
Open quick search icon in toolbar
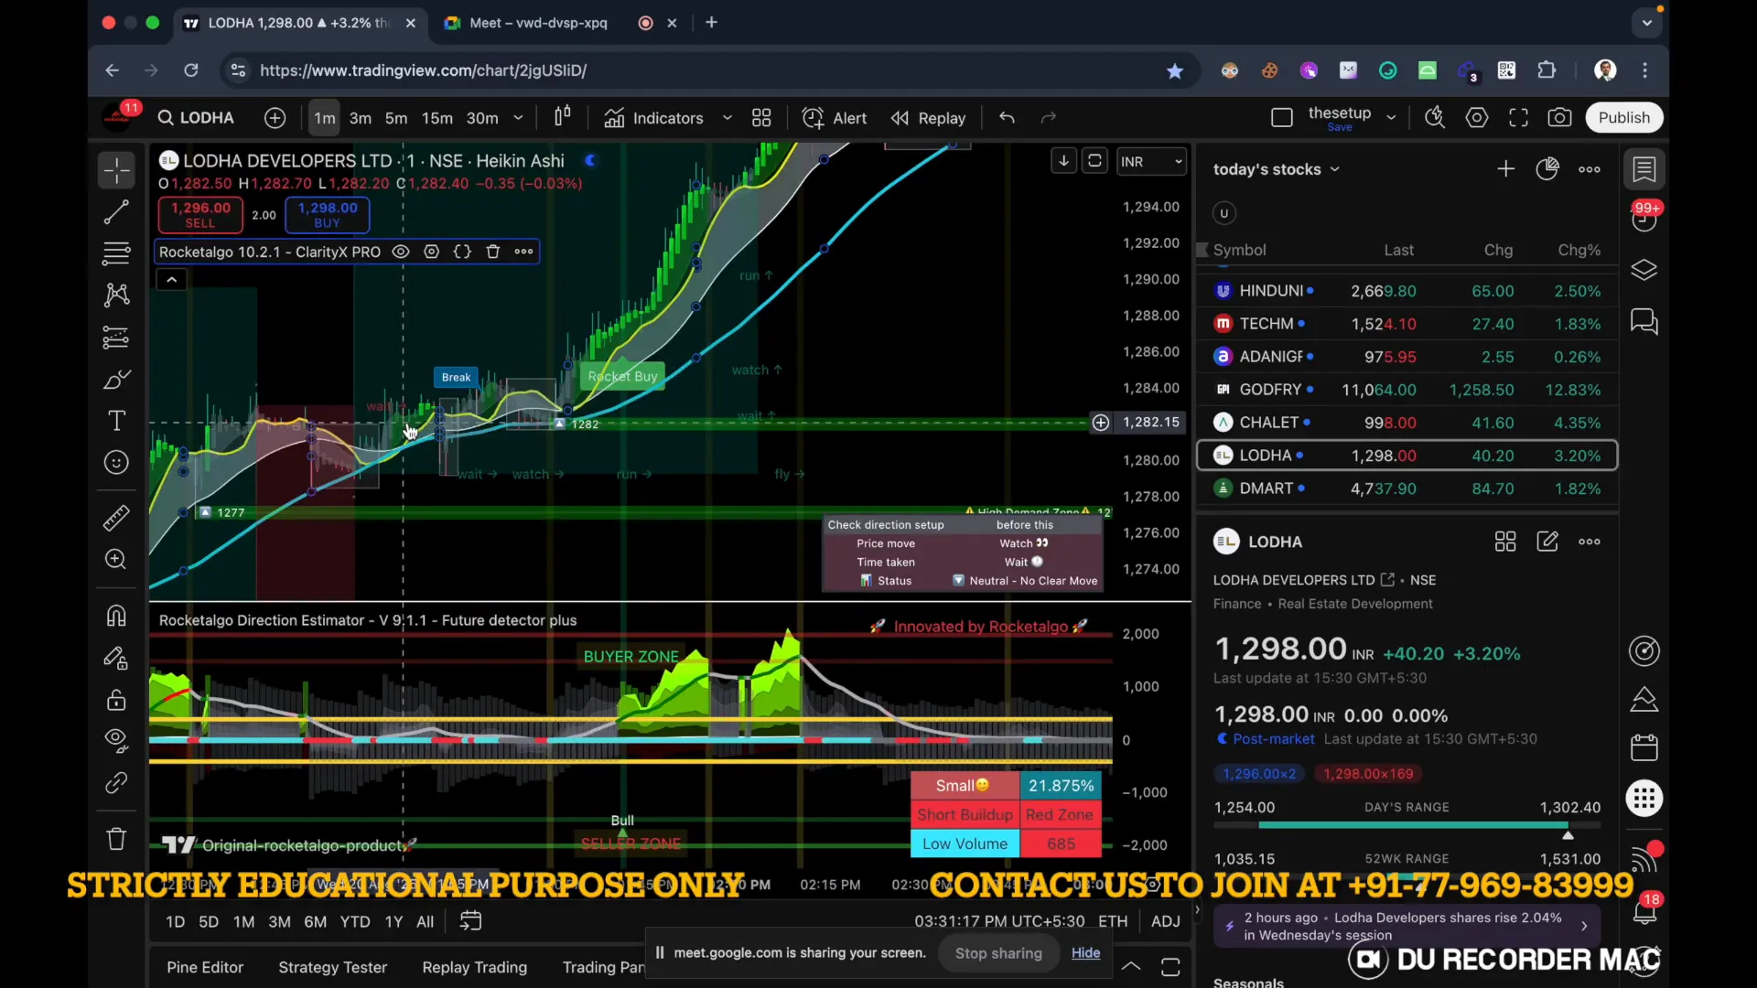[x=1434, y=118]
